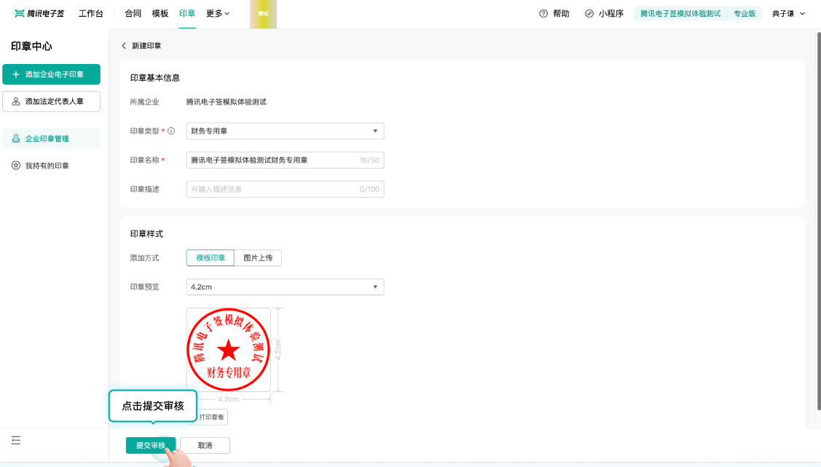The image size is (821, 467).
Task: Select the 模板印章 add method
Action: point(209,258)
